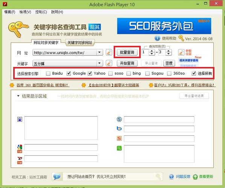The height and width of the screenshot is (188, 225).
Task: Open the URL dropdown list
Action: point(99,53)
